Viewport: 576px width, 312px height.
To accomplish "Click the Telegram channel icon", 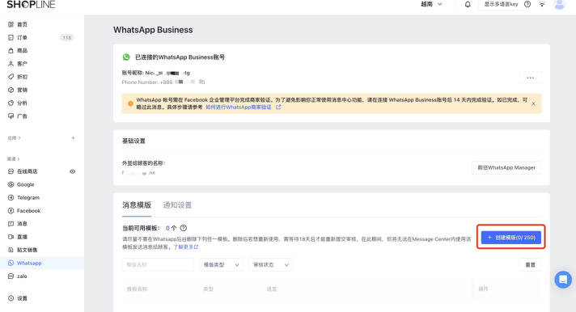I will pos(11,197).
